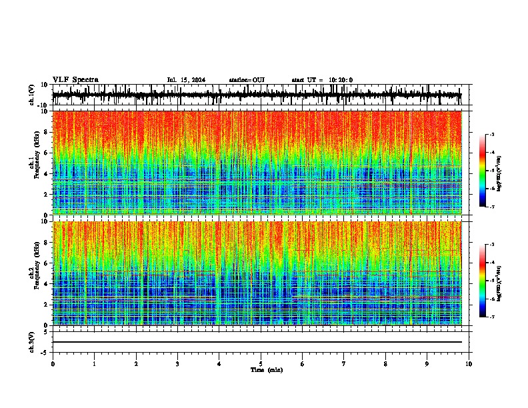Click the ch.2 spectrogram color scale bar

(x=482, y=281)
